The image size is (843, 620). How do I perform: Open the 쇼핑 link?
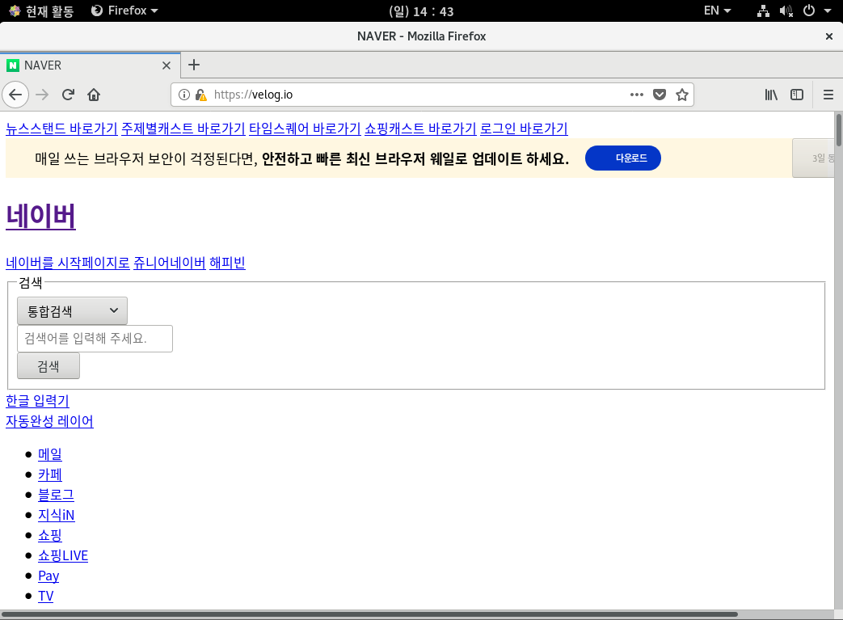50,535
